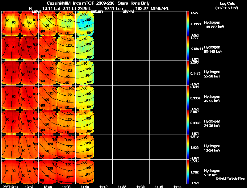The image size is (247, 188).
Task: Click the 'B-field Particle Flow' caption
Action: (x=231, y=178)
